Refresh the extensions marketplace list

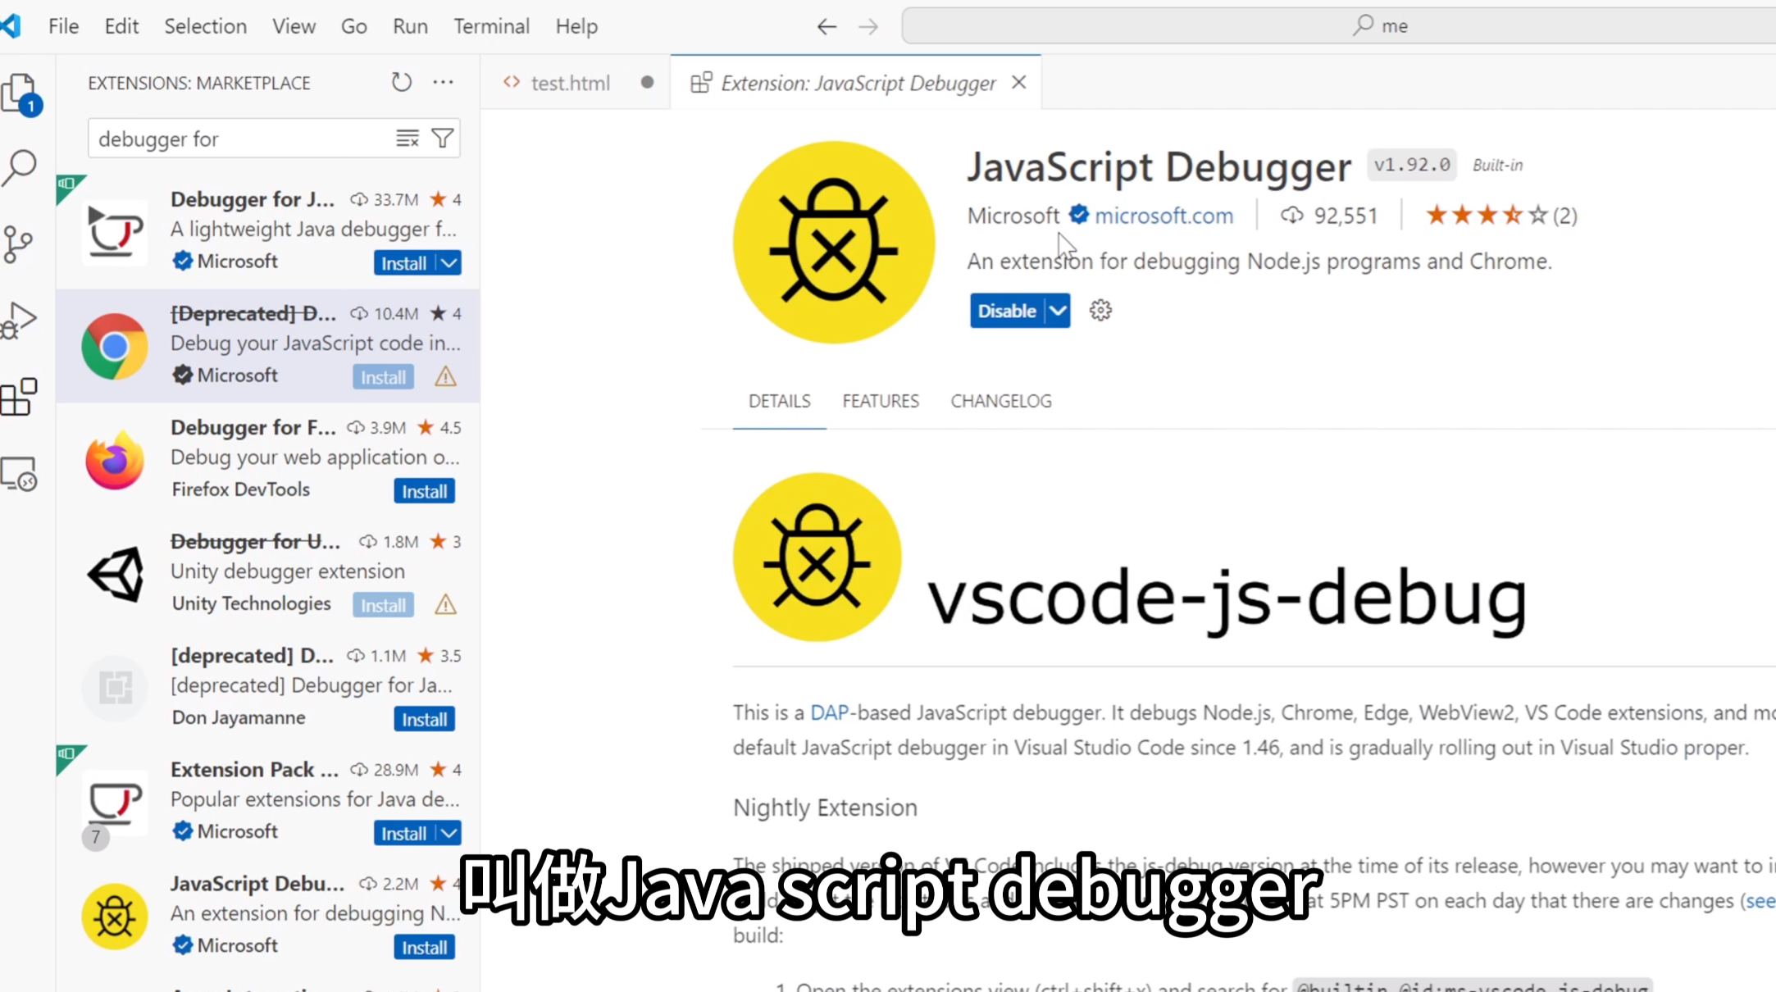401,82
